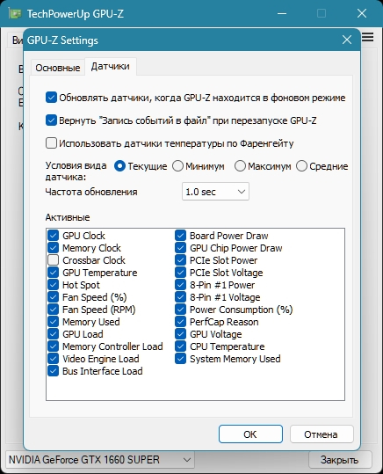The width and height of the screenshot is (383, 474).
Task: Open the NVIDIA GeForce GTX 1660 SUPER dropdown
Action: pyautogui.click(x=99, y=460)
